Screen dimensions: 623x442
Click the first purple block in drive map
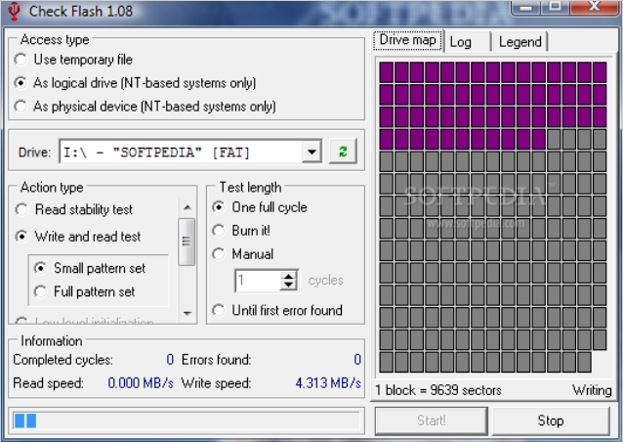[386, 72]
